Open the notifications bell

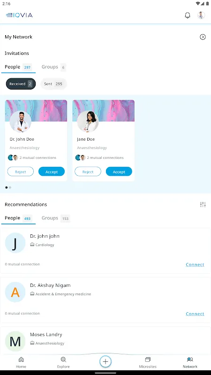coord(188,15)
